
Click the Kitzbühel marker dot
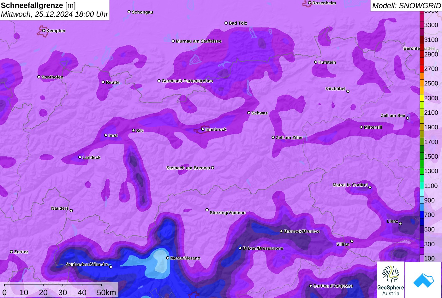coord(348,91)
